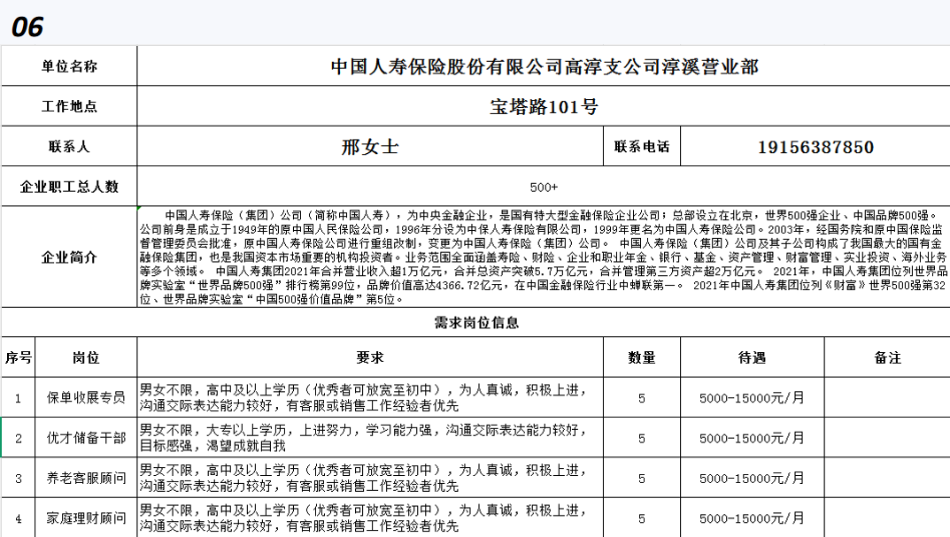Click the phone number 19156387850

815,147
